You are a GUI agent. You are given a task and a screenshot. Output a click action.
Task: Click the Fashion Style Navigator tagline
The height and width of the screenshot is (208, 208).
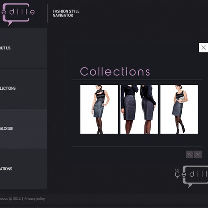coord(66,13)
